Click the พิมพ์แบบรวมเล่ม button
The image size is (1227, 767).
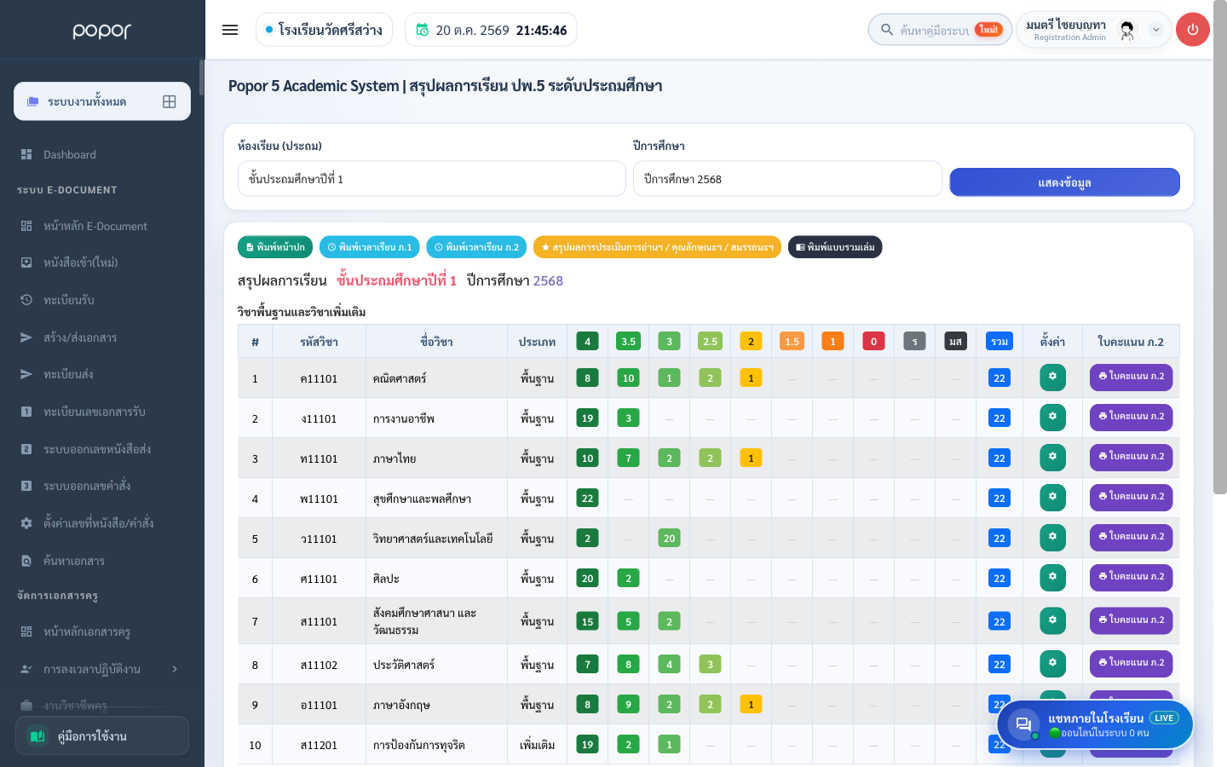[x=835, y=247]
